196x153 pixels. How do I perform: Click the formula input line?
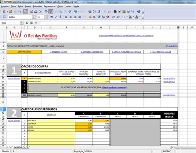(118, 23)
